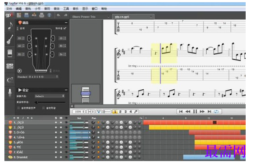Open the guitar instrument panel icon

coord(10,39)
